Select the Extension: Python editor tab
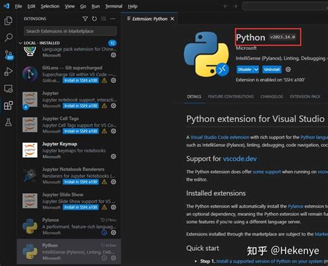 click(149, 19)
